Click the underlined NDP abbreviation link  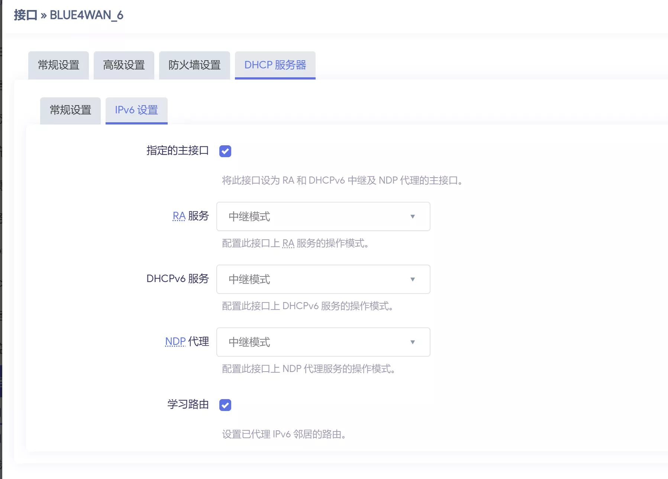pos(175,342)
